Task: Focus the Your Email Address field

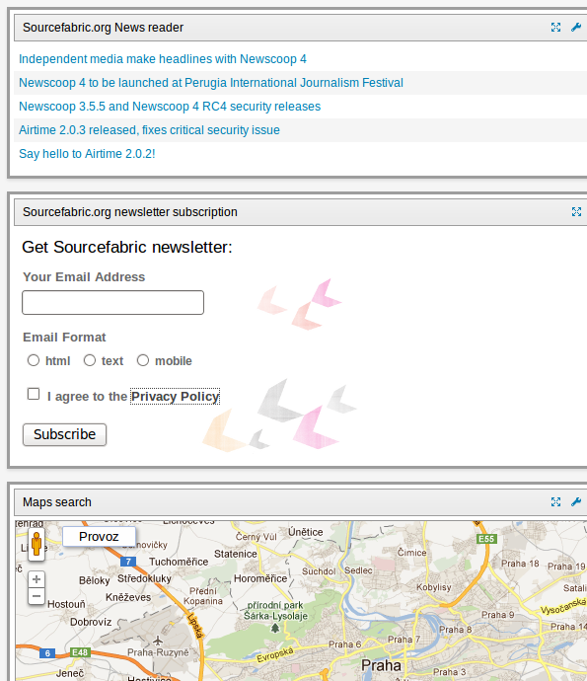Action: coord(112,303)
